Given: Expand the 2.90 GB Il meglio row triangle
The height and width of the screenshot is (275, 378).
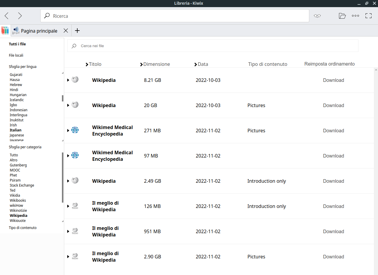Looking at the screenshot, I should (x=68, y=257).
